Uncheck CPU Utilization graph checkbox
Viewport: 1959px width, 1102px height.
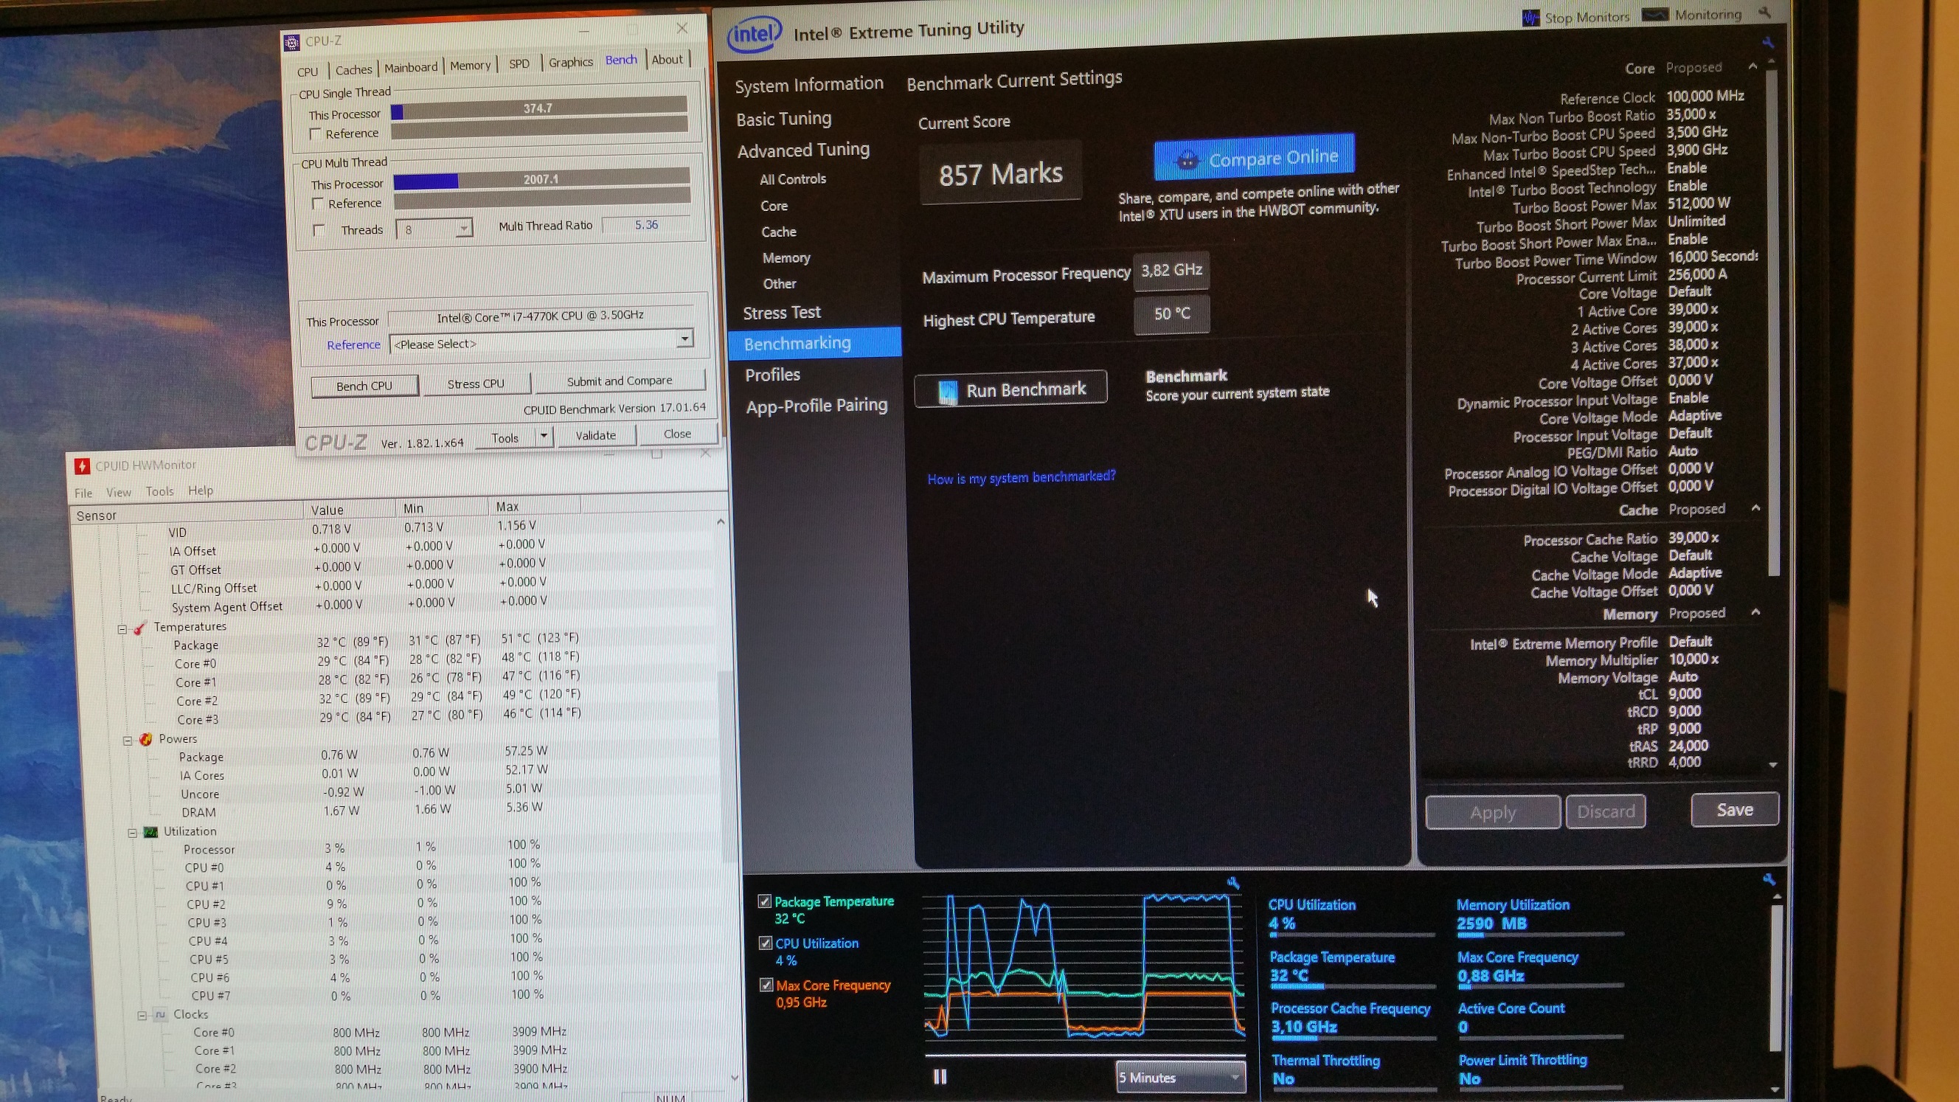point(765,943)
